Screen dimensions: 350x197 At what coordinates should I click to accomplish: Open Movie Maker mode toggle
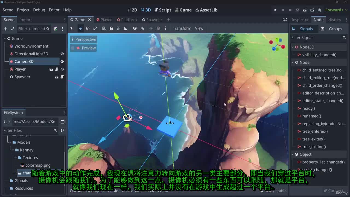pyautogui.click(x=319, y=10)
